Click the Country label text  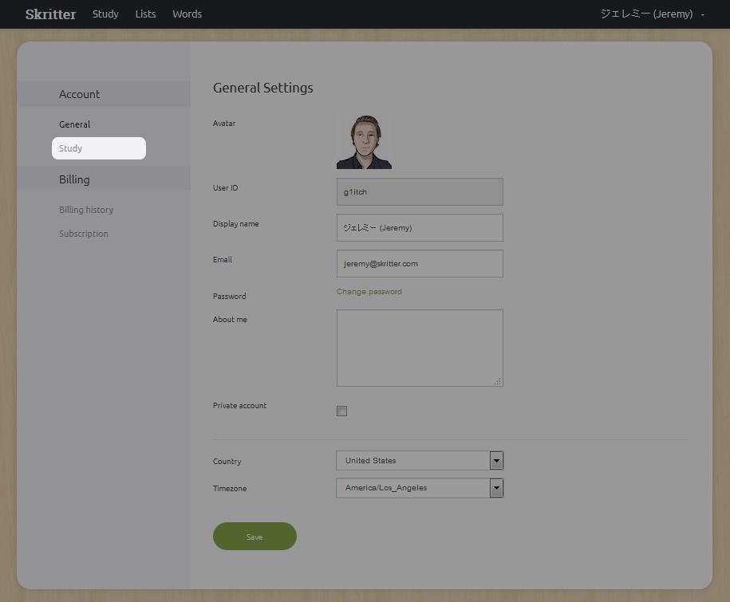point(227,462)
